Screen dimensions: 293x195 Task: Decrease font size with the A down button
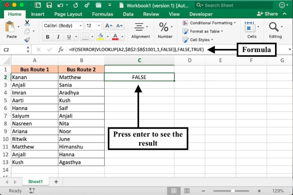(x=119, y=26)
